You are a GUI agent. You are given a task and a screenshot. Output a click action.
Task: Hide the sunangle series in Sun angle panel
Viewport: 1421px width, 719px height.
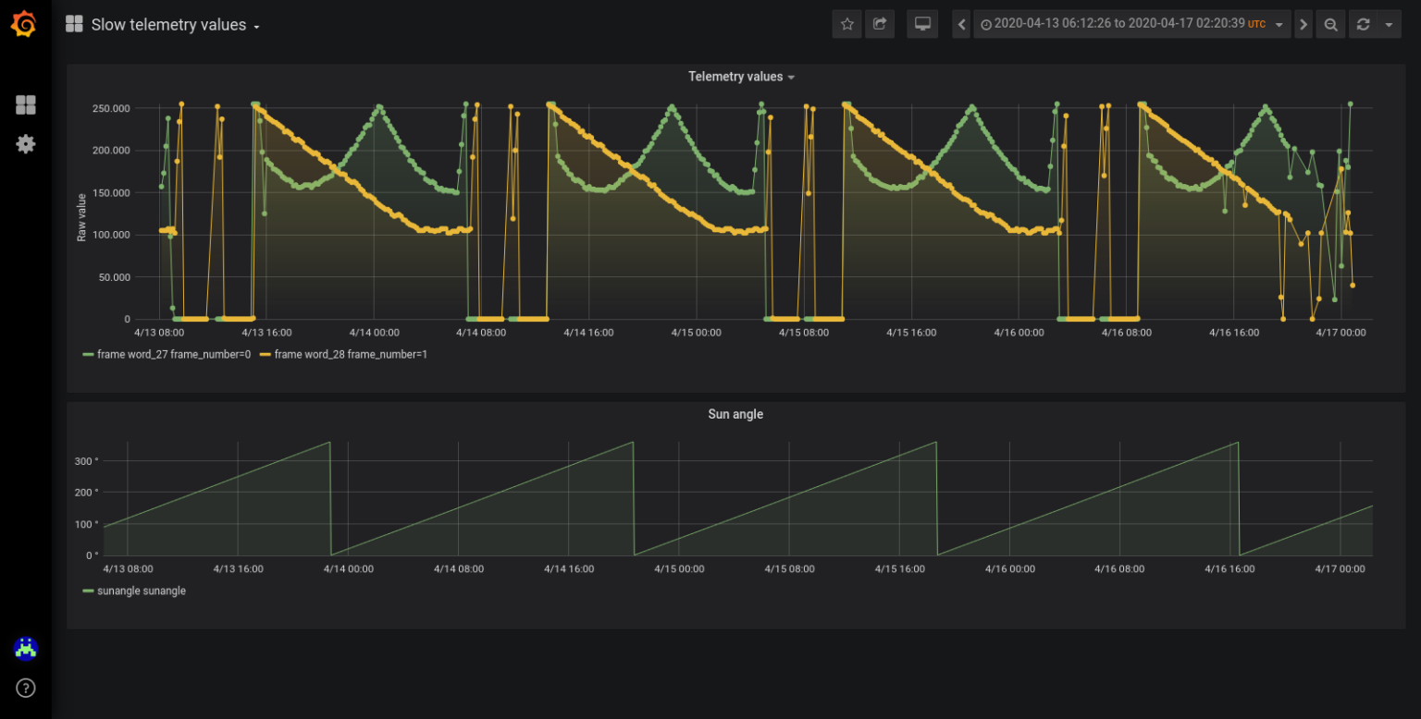(x=142, y=591)
